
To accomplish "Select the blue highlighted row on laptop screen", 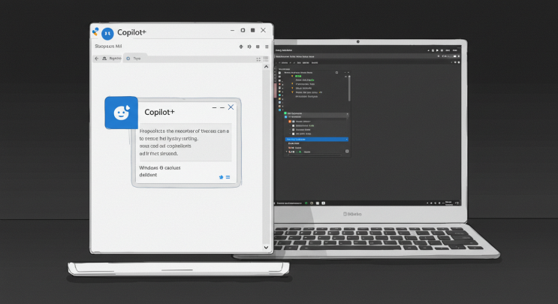I will click(x=317, y=140).
